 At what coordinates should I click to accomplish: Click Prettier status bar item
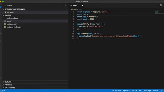point(156,91)
